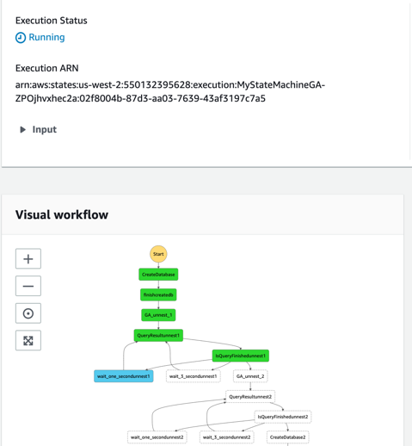Zoom in on the visual workflow graph
Viewport: 412px width, 446px height.
(x=28, y=258)
